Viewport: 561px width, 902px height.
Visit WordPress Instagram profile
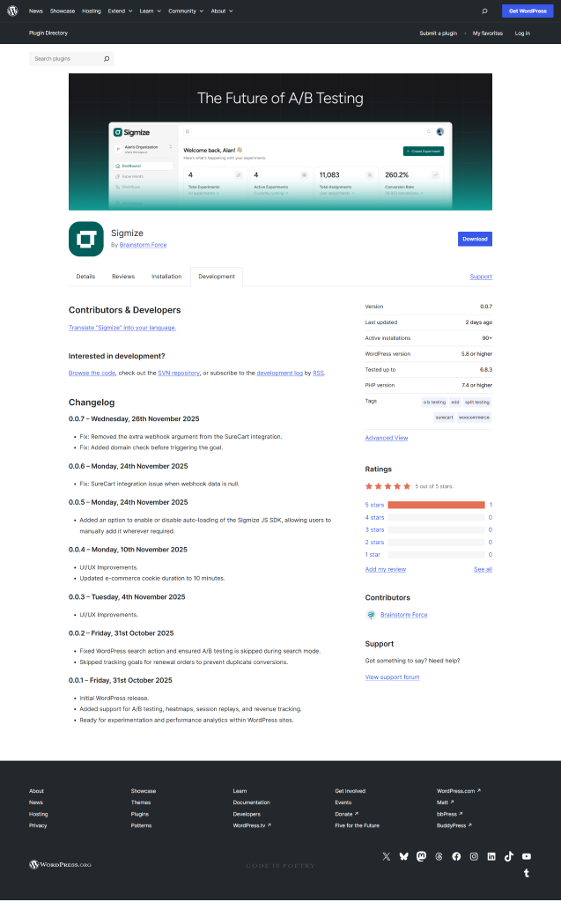click(474, 856)
